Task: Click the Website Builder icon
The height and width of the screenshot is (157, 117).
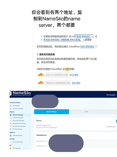Action: pyautogui.click(x=11, y=136)
